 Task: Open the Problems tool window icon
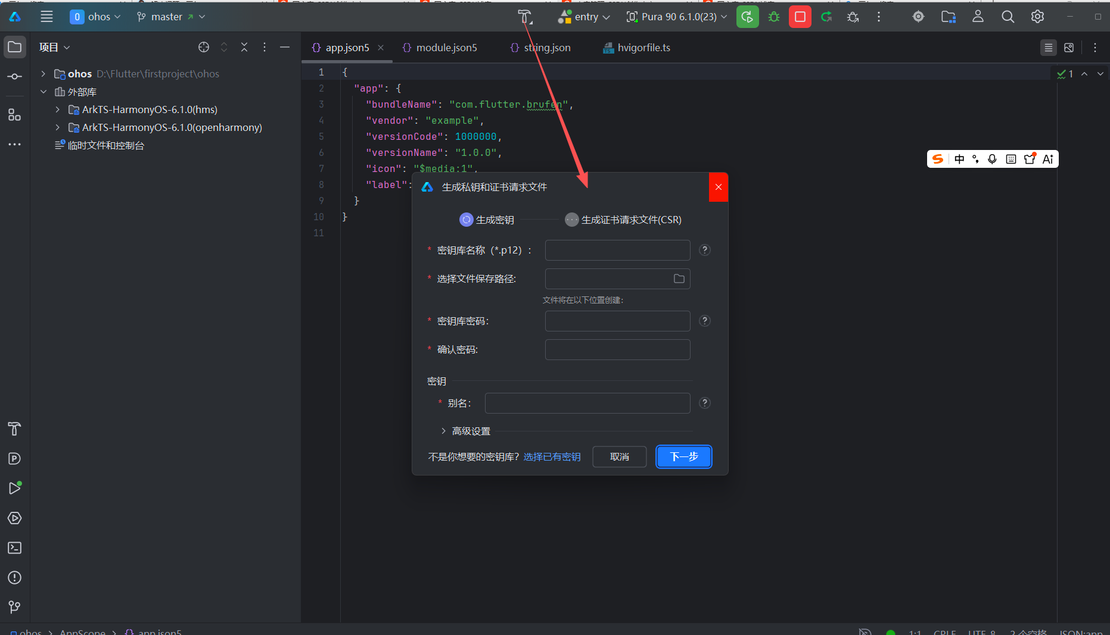point(15,577)
